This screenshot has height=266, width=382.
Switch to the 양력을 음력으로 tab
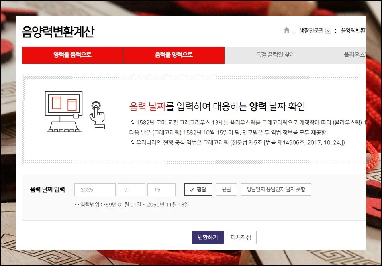click(x=72, y=55)
